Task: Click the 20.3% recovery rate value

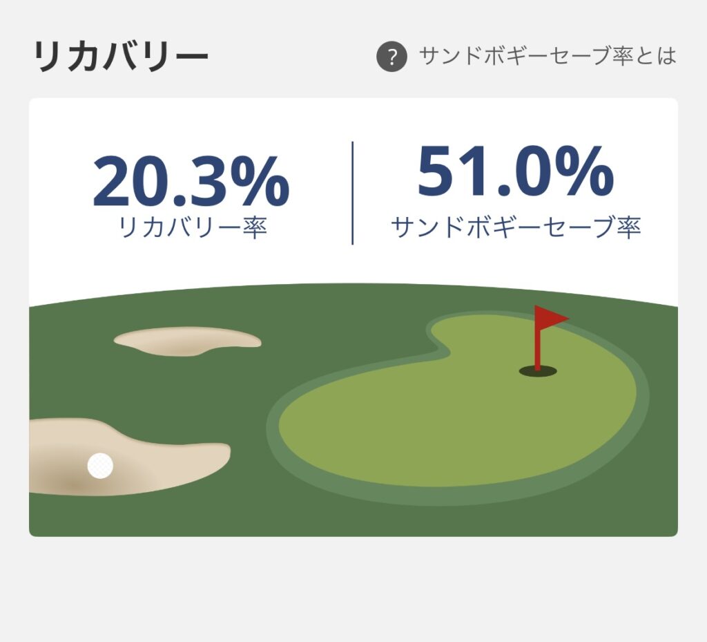Action: pyautogui.click(x=191, y=182)
